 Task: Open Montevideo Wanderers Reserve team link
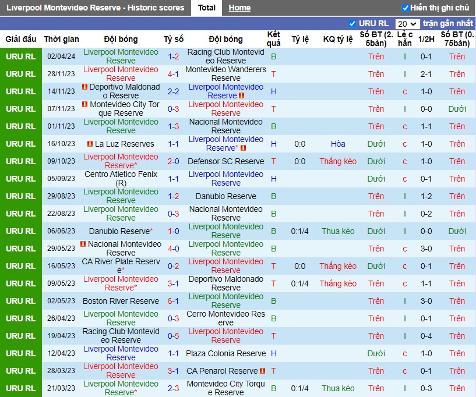(x=225, y=74)
